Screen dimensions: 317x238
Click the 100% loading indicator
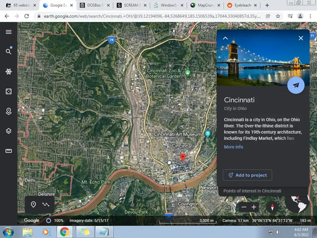(x=55, y=221)
